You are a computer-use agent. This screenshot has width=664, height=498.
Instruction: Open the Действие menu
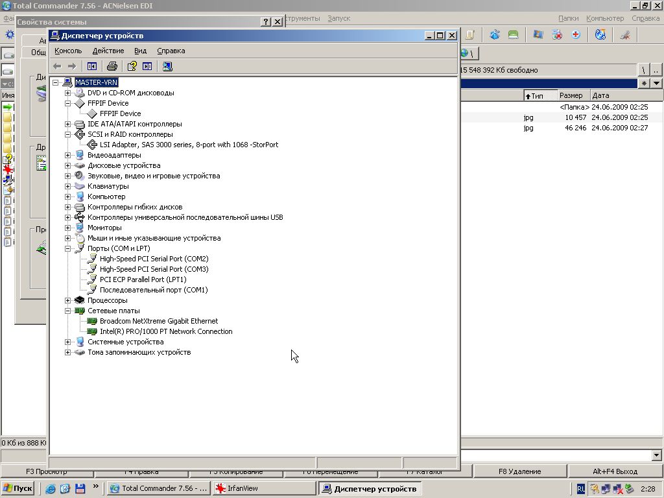(x=108, y=51)
